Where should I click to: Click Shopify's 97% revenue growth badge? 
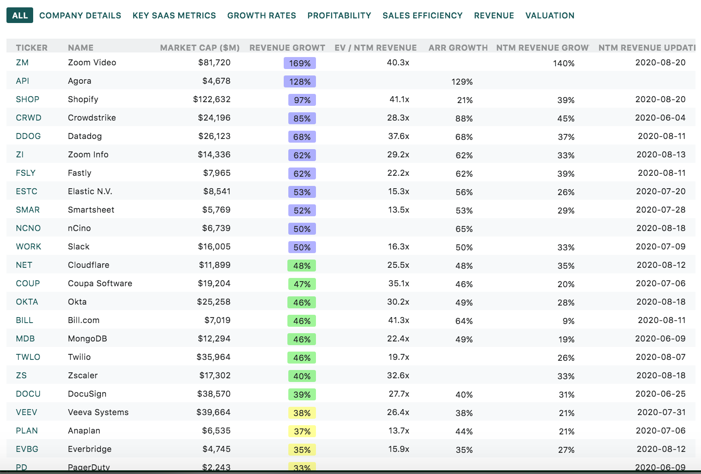point(302,100)
